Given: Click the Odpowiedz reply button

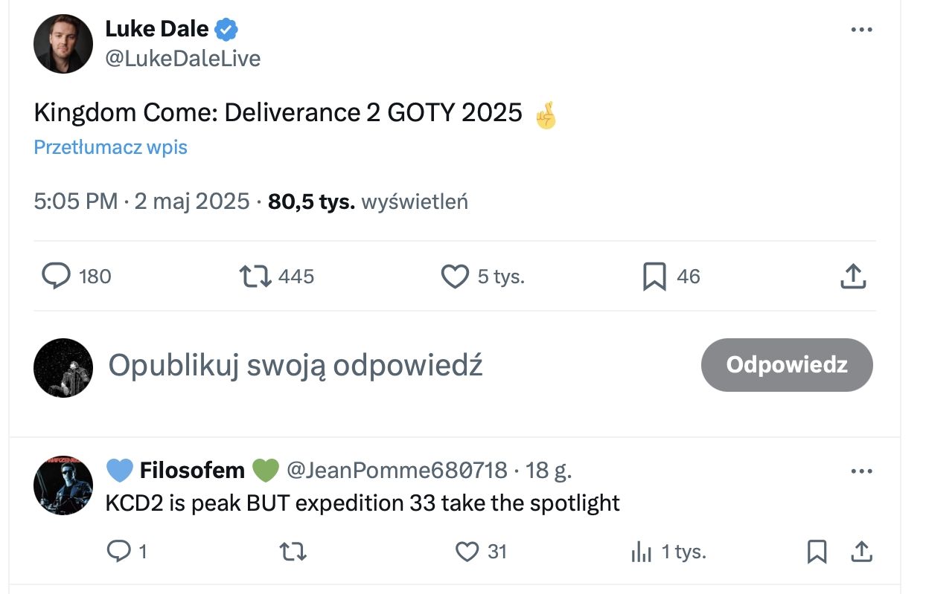Looking at the screenshot, I should 787,365.
